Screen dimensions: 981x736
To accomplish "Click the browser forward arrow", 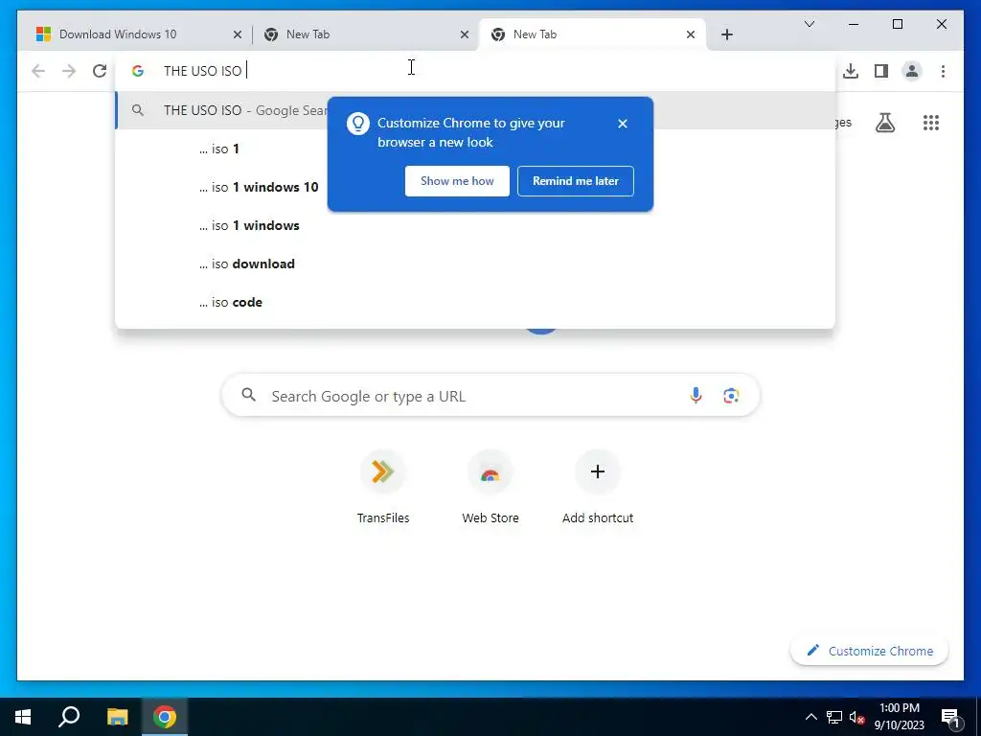I will tap(69, 71).
